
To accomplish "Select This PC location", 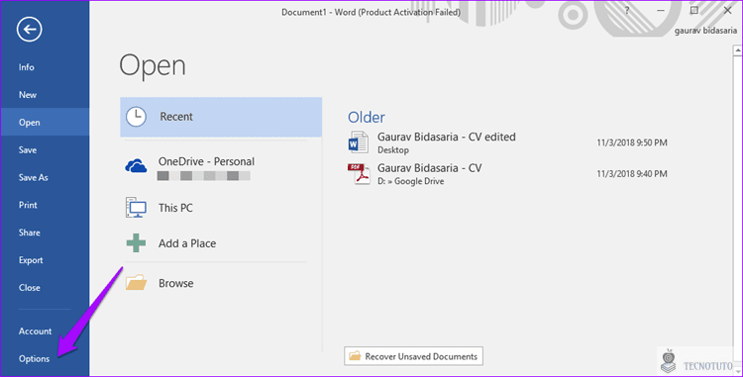I will [x=221, y=208].
